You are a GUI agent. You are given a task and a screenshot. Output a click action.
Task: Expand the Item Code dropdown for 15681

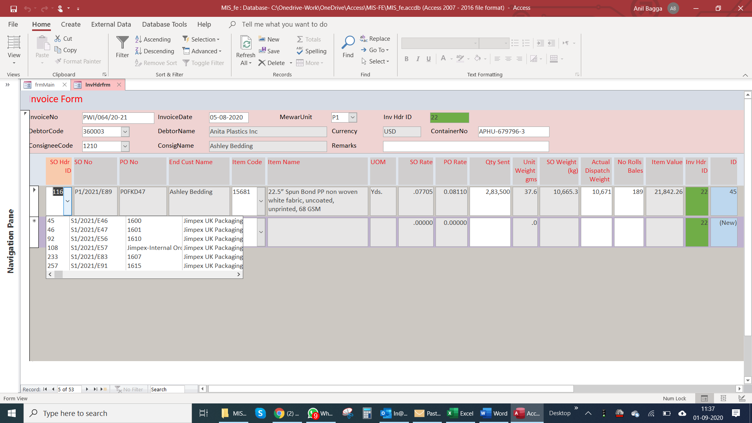click(x=261, y=201)
